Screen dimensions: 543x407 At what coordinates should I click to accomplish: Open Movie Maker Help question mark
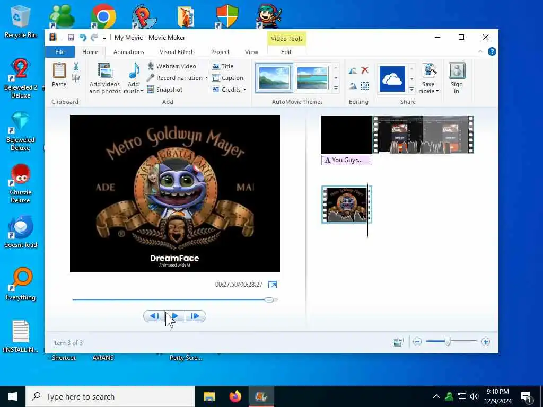tap(492, 51)
